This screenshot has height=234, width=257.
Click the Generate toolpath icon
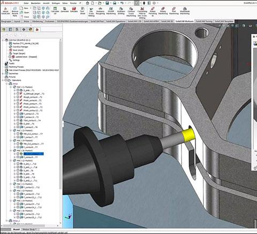(x=65, y=10)
